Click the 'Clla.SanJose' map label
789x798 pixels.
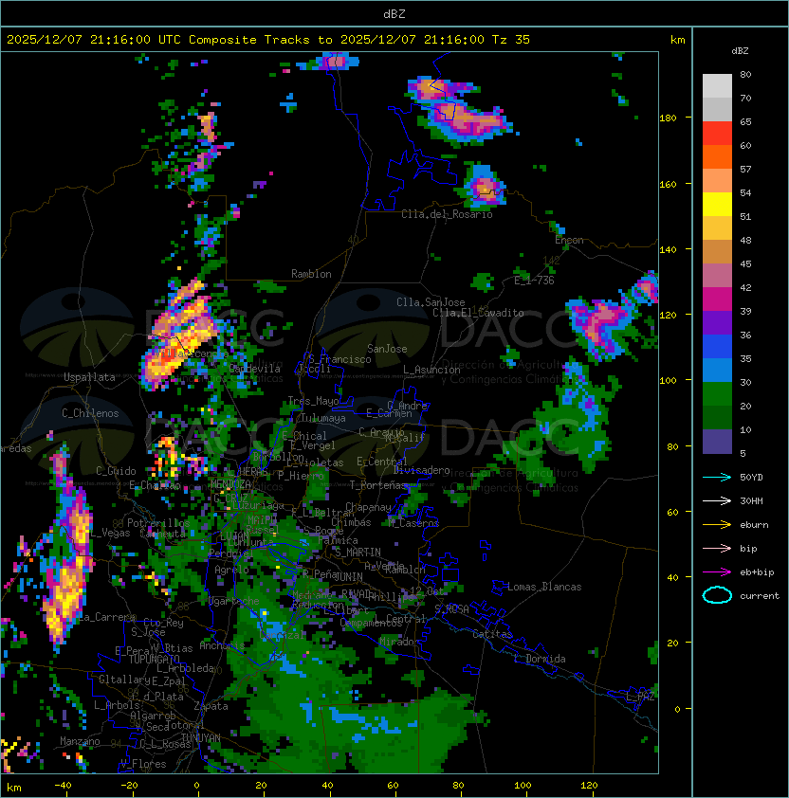[x=431, y=302]
